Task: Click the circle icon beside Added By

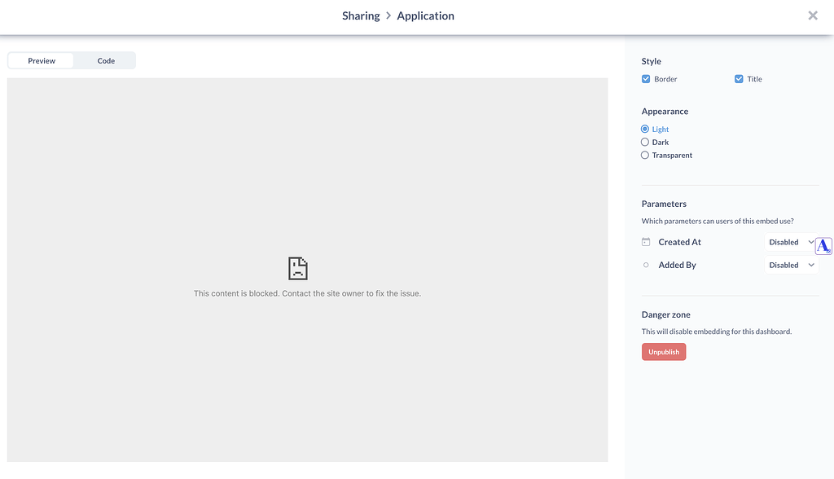Action: [x=644, y=264]
